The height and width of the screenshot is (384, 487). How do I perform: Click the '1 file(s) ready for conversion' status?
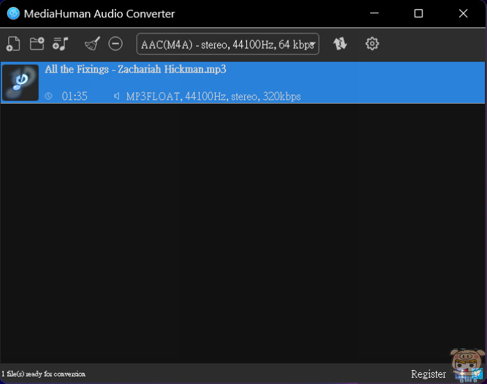point(43,374)
